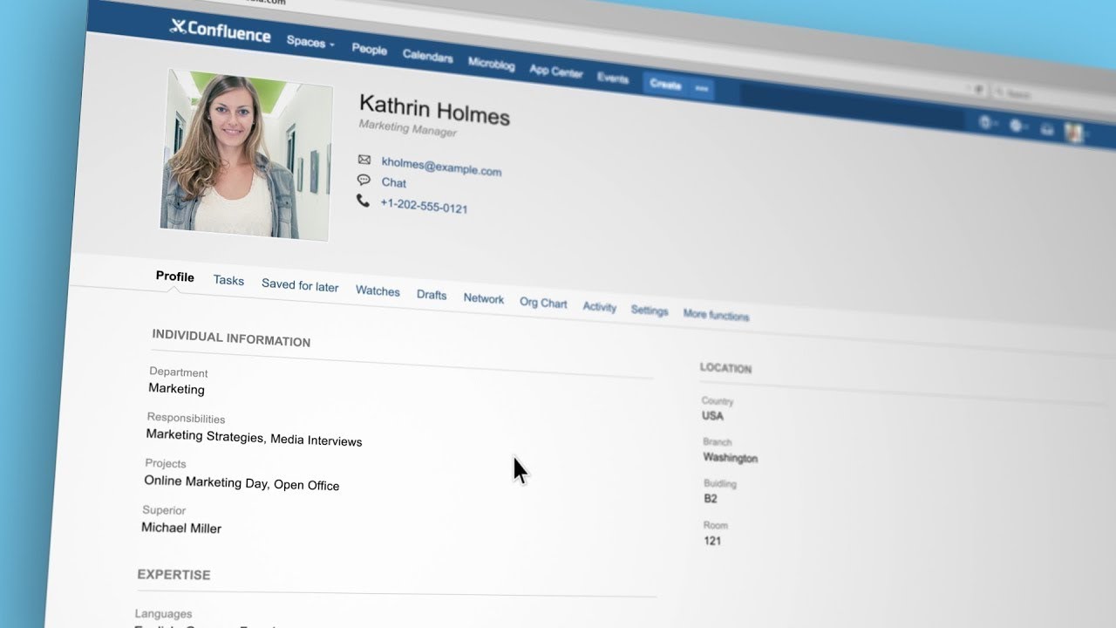
Task: Open Calendars from the top navigation
Action: pyautogui.click(x=427, y=56)
